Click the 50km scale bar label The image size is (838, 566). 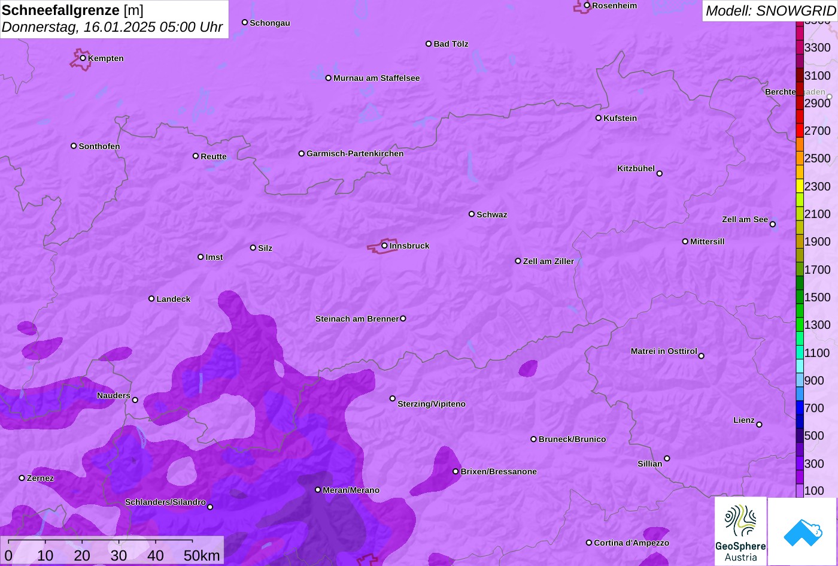coord(202,556)
